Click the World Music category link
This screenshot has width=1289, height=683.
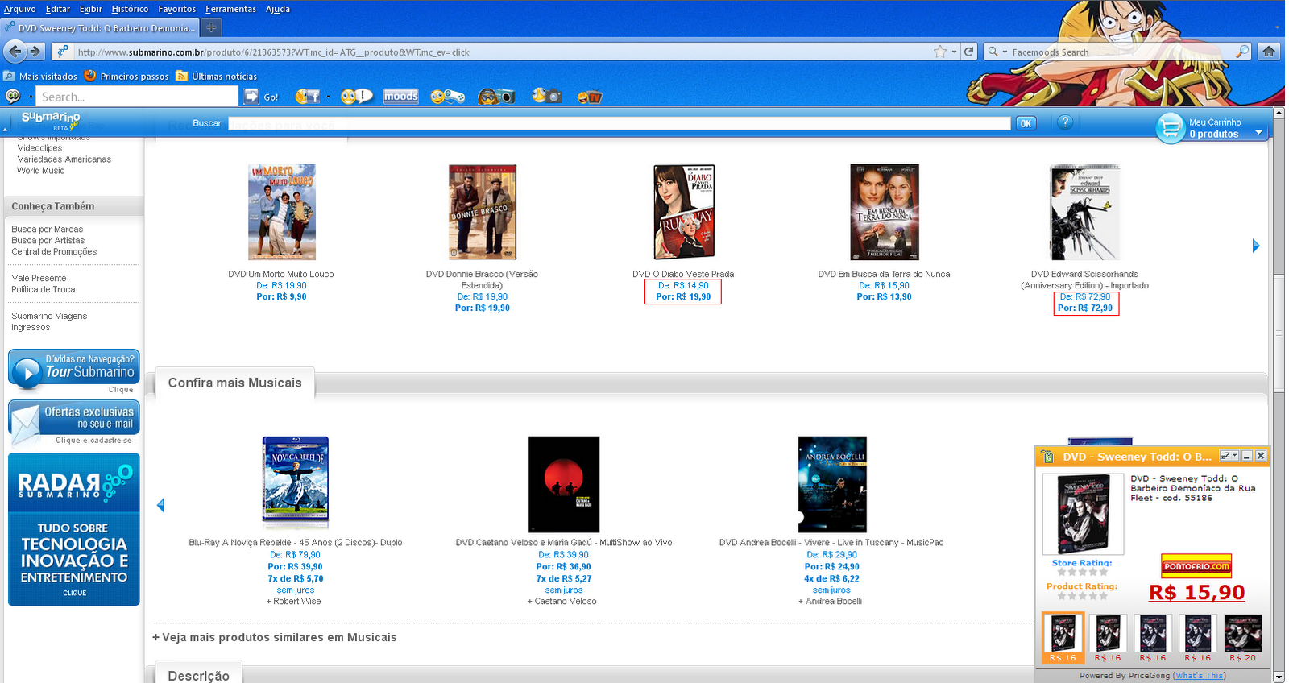click(41, 171)
